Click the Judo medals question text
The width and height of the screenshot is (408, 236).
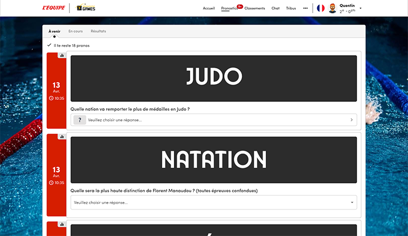pos(130,109)
